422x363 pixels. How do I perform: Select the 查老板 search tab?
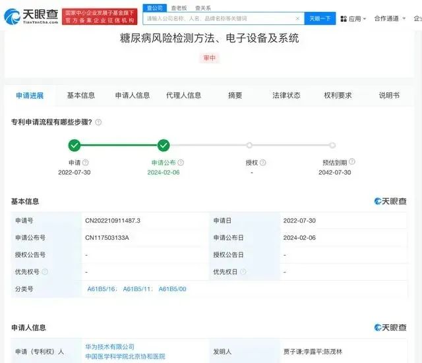point(179,9)
